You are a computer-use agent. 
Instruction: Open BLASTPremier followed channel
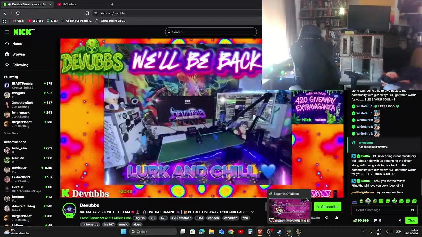(x=28, y=85)
